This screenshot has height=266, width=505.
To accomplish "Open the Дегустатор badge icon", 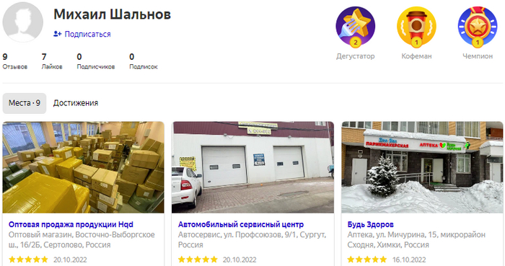I will click(x=355, y=27).
